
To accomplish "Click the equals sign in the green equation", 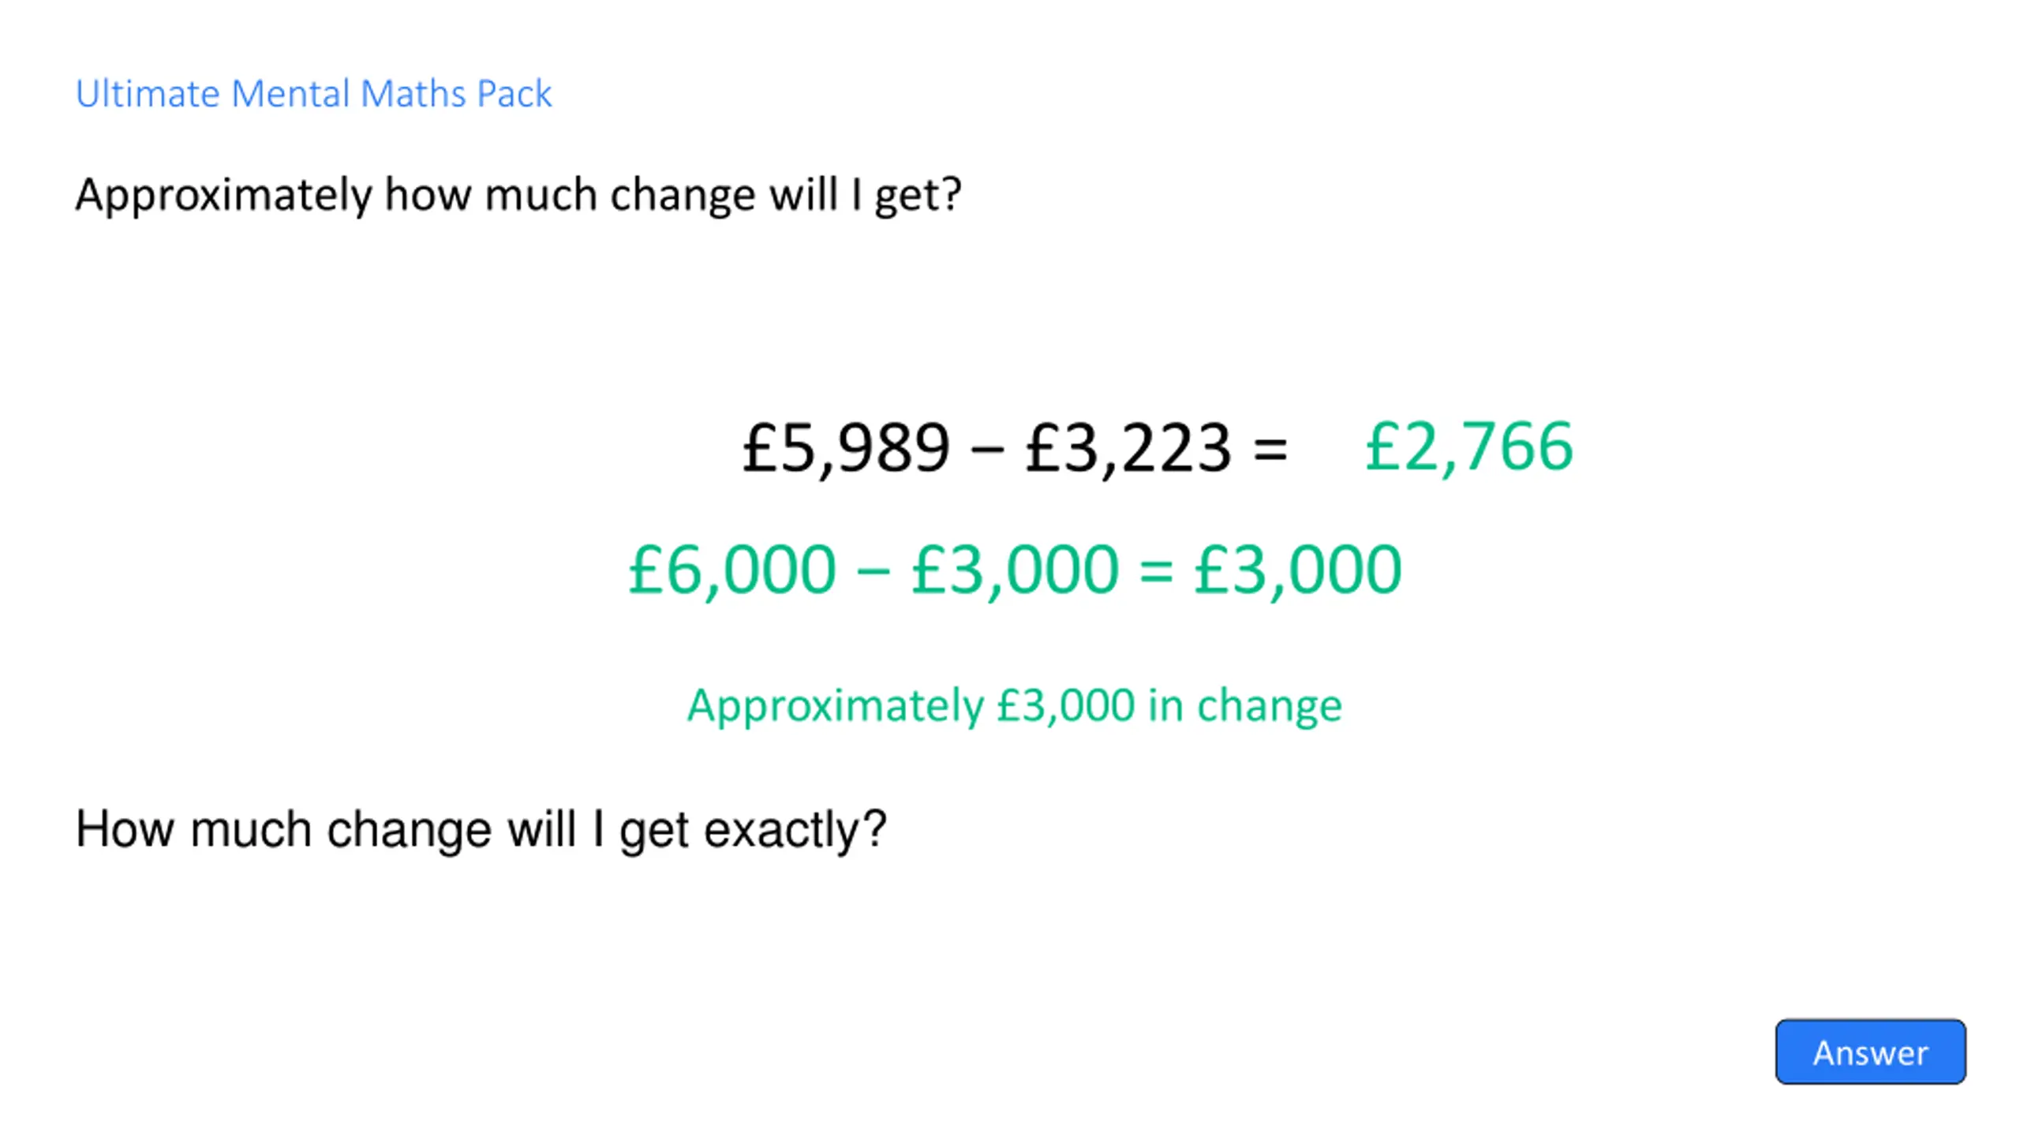I will tap(1156, 571).
